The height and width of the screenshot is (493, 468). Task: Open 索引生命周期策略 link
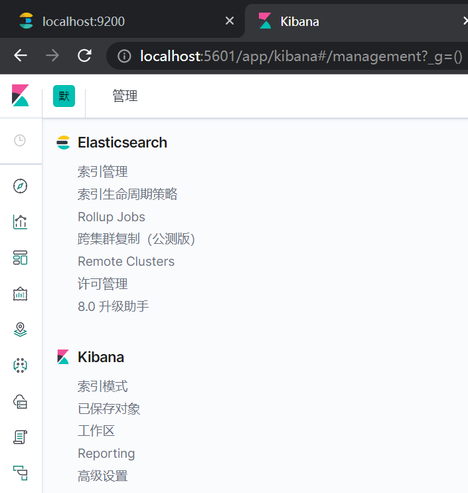(x=127, y=194)
